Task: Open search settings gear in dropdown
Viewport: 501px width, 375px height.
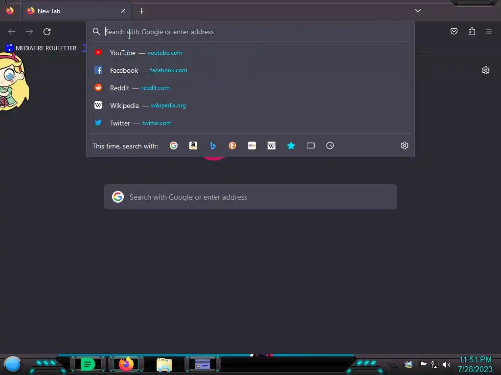Action: pos(405,146)
